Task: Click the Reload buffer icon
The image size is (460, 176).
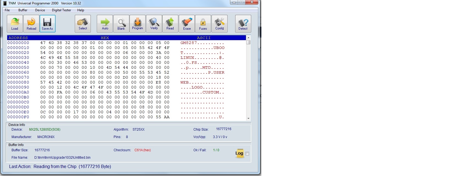Action: [x=31, y=24]
